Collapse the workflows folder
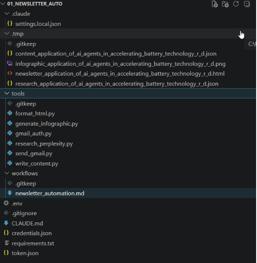 (x=7, y=173)
